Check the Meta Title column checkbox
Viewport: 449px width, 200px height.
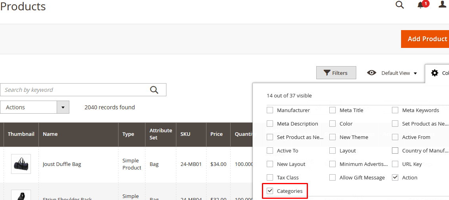(x=332, y=110)
